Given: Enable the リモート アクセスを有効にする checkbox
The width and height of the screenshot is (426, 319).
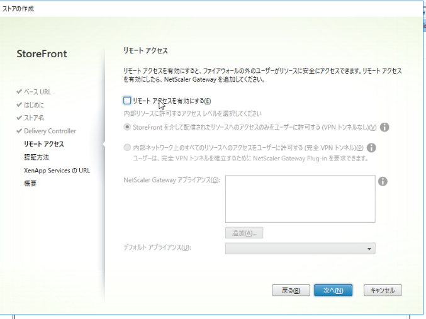Looking at the screenshot, I should (x=127, y=101).
